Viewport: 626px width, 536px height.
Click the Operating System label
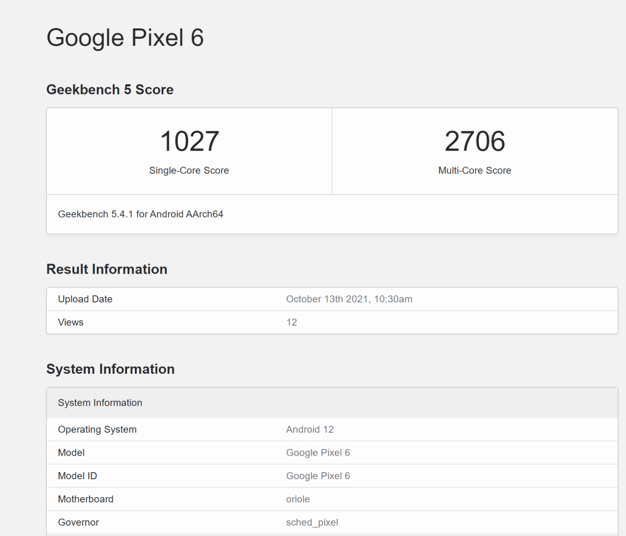(97, 429)
